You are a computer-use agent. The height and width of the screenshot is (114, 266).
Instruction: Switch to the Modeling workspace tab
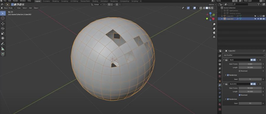tap(56, 1)
